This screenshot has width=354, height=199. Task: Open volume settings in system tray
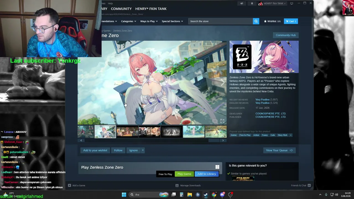(x=337, y=195)
